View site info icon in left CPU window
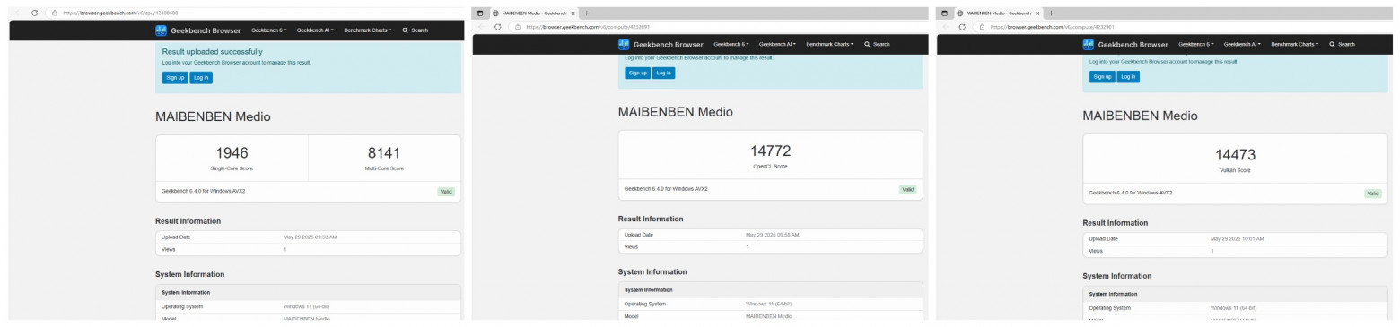 click(54, 13)
